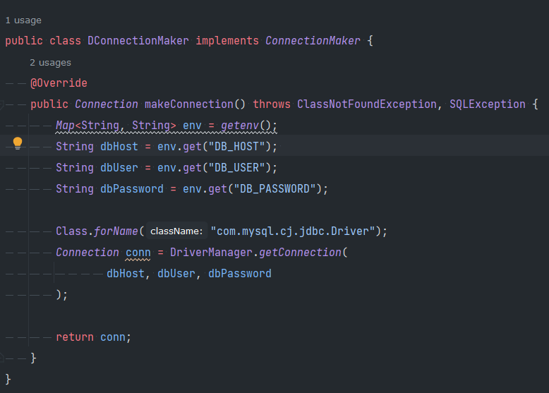The height and width of the screenshot is (393, 549).
Task: Click the "DB_PASSWORD" string literal
Action: click(x=274, y=188)
